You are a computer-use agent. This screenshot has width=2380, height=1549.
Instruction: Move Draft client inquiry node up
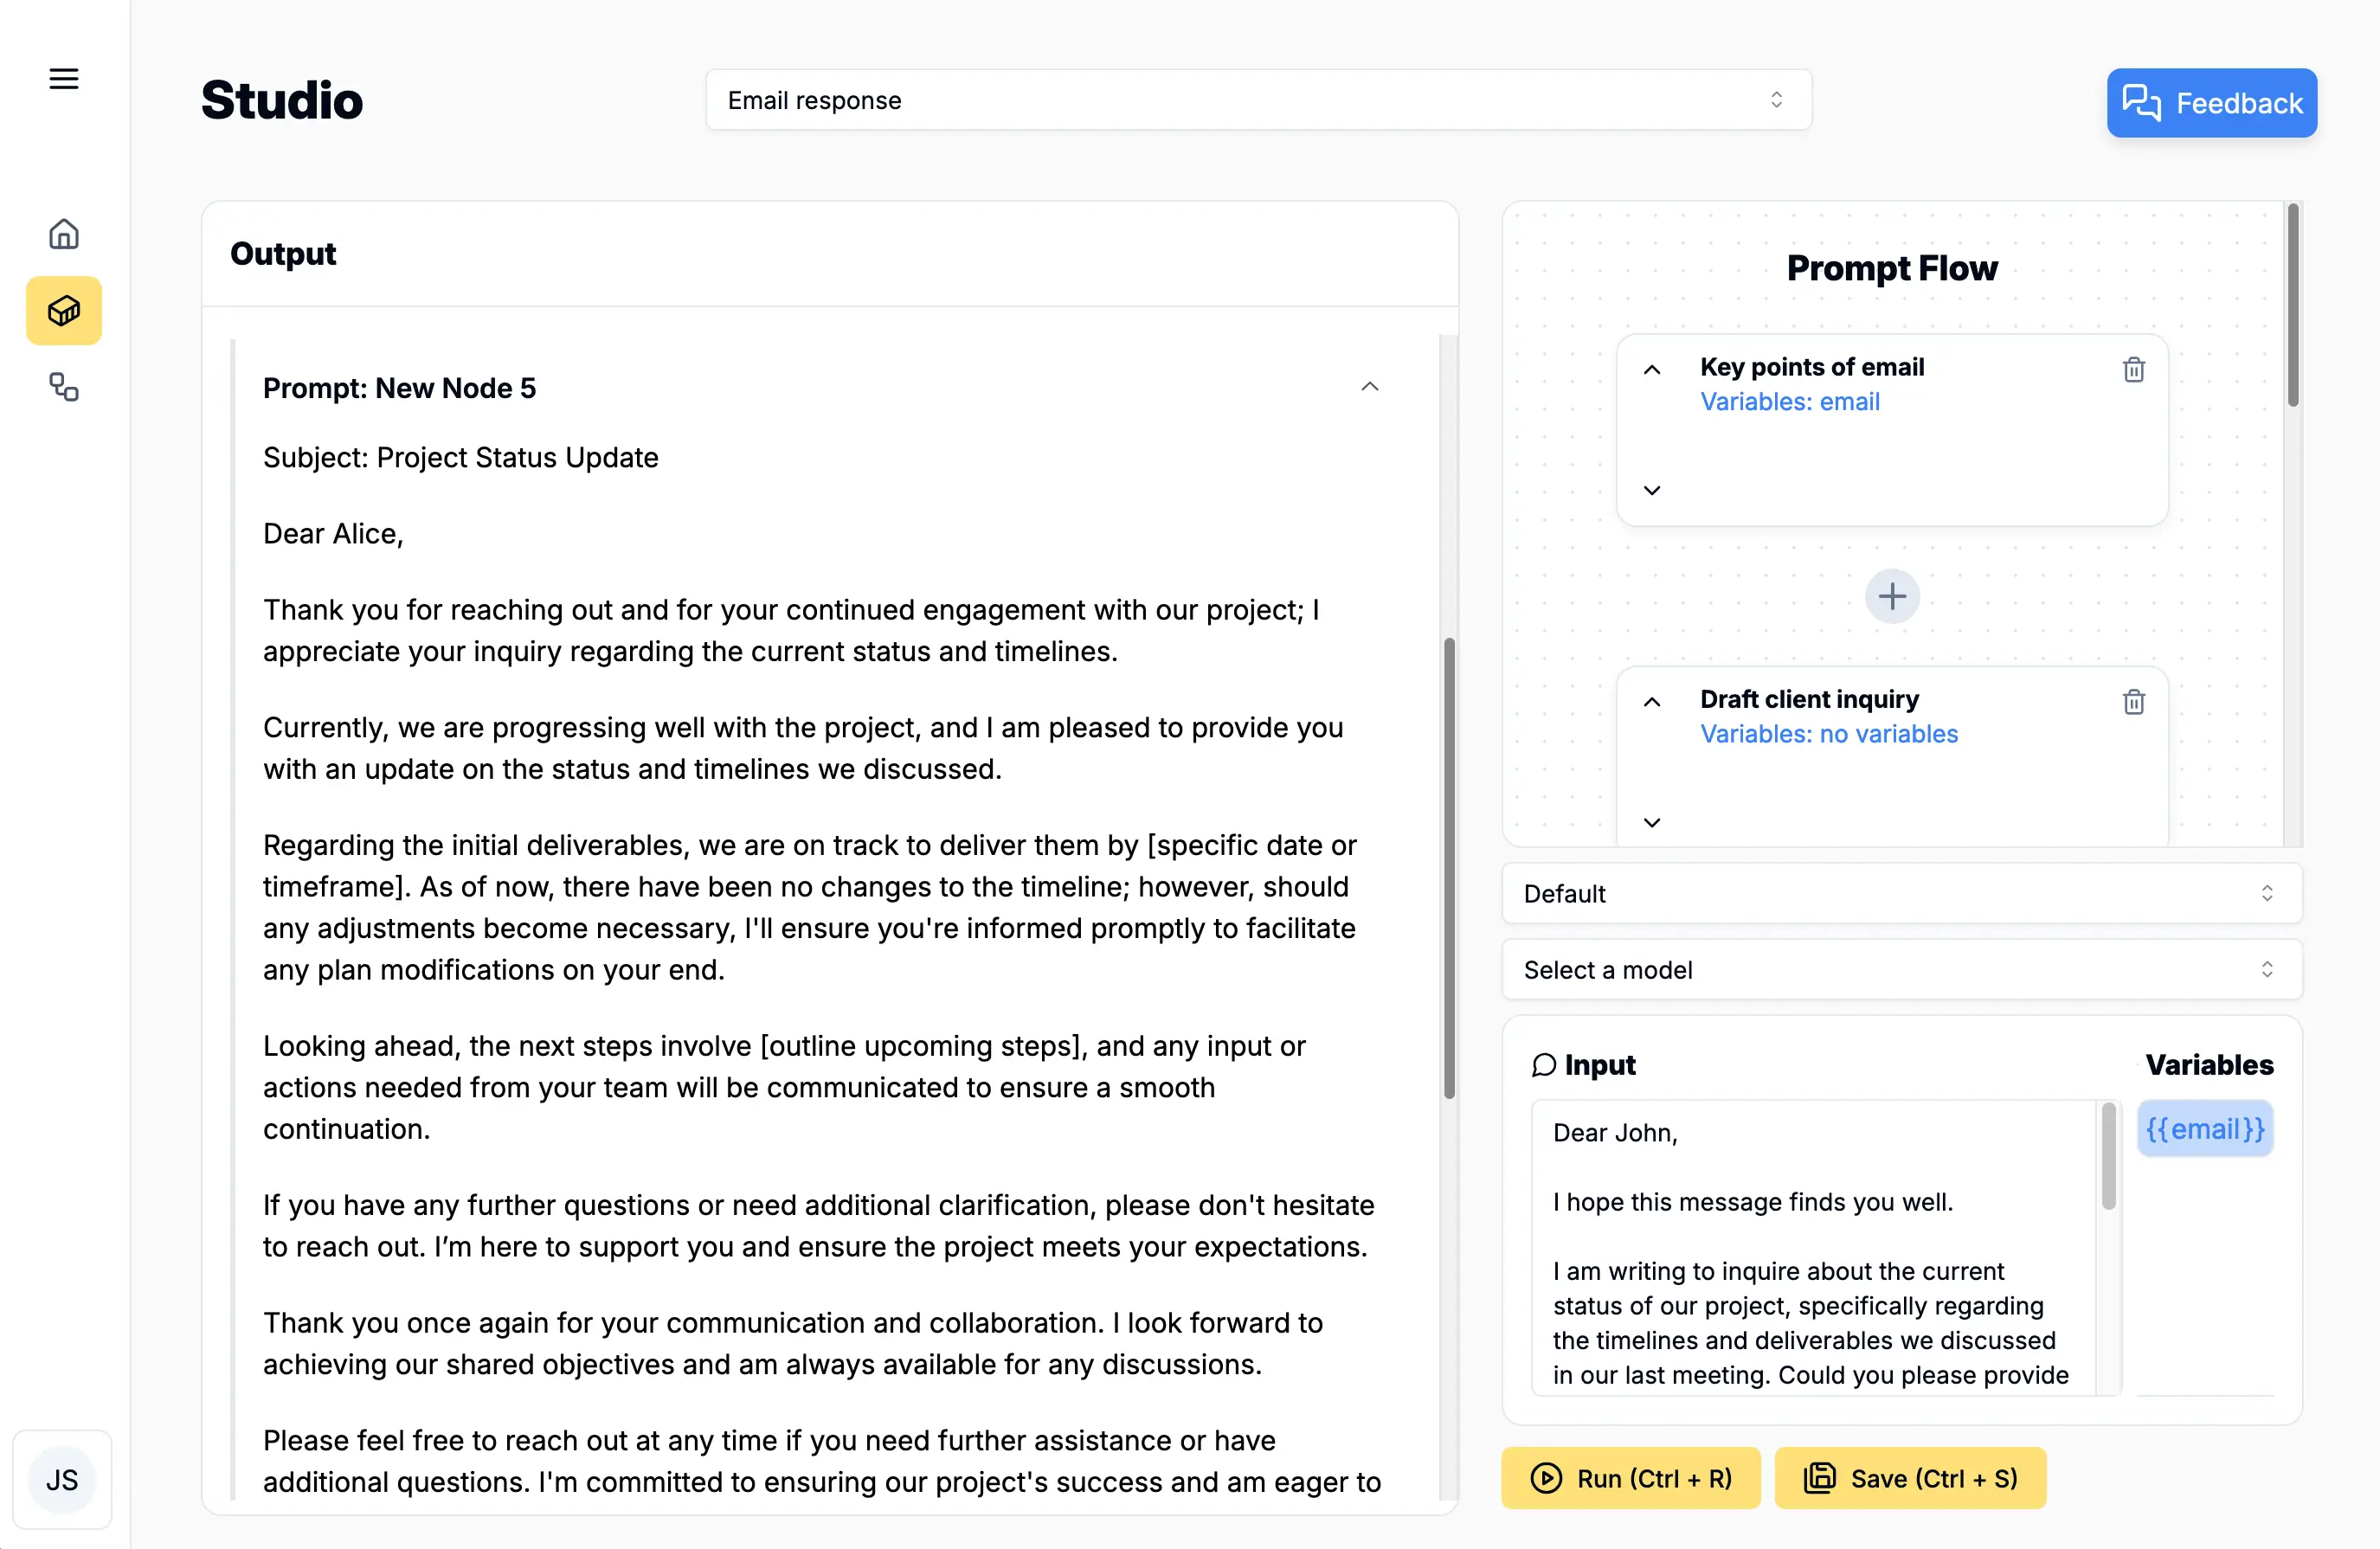[x=1652, y=702]
